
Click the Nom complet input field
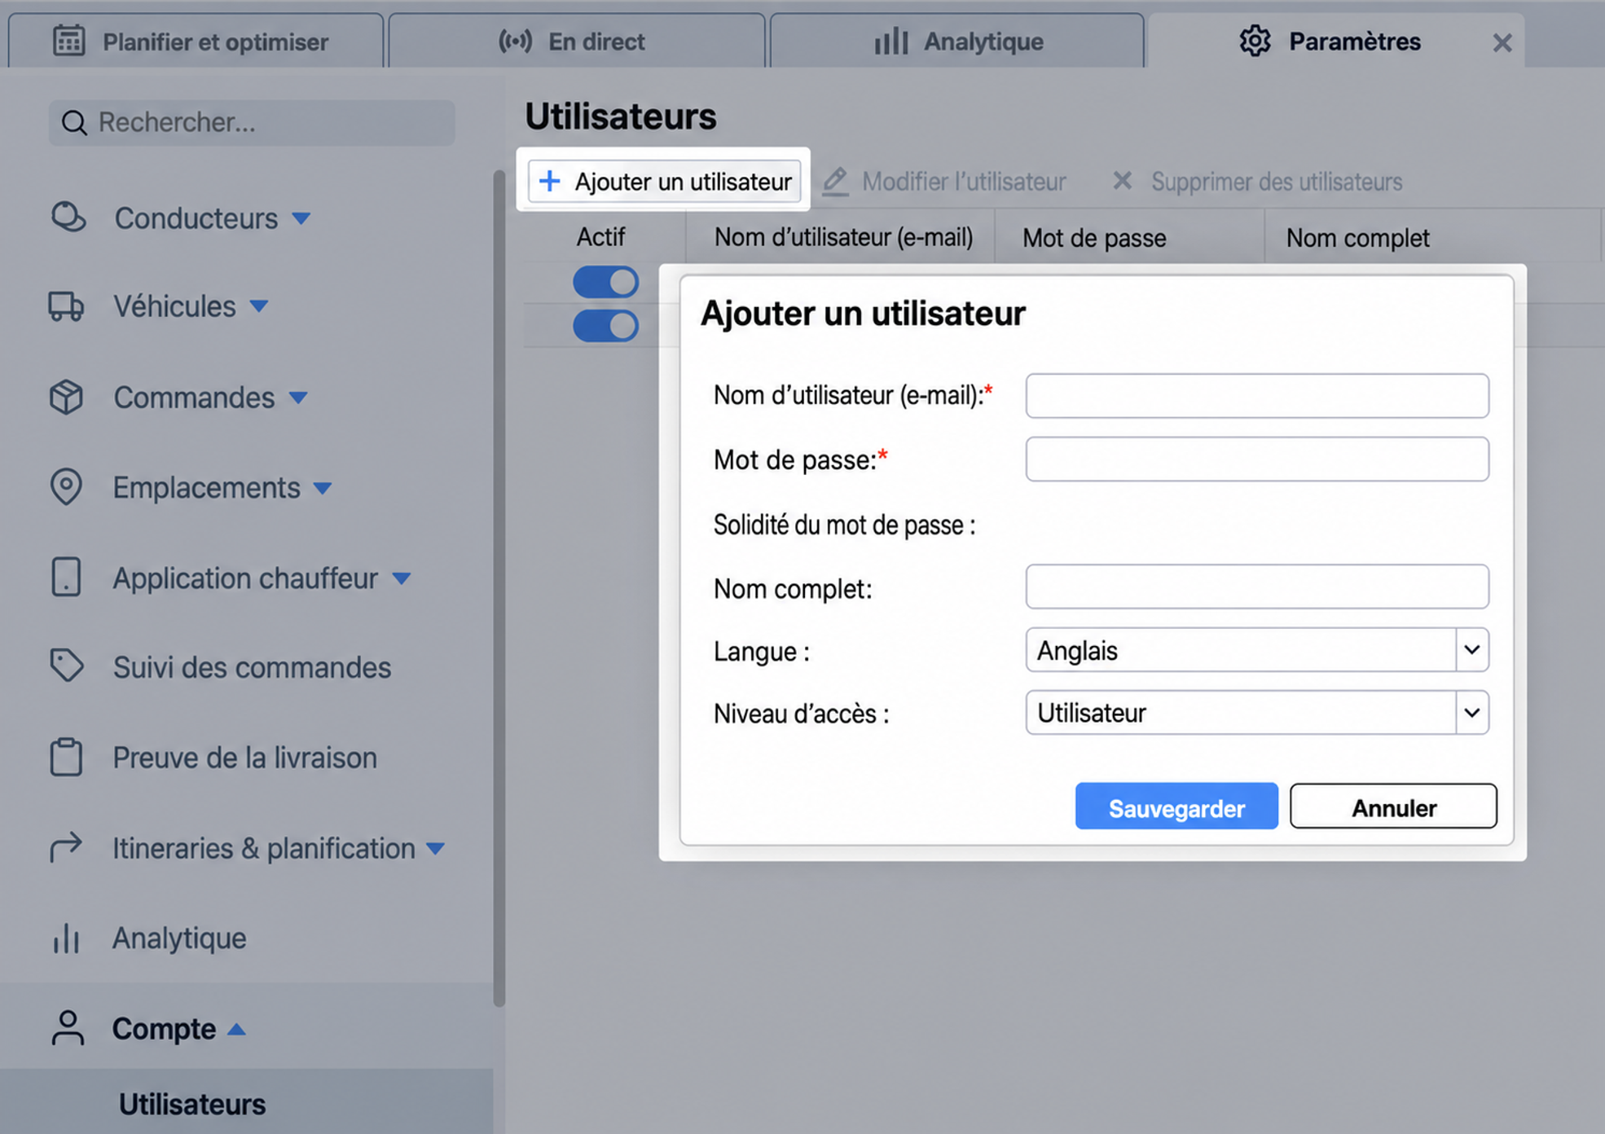pyautogui.click(x=1257, y=587)
